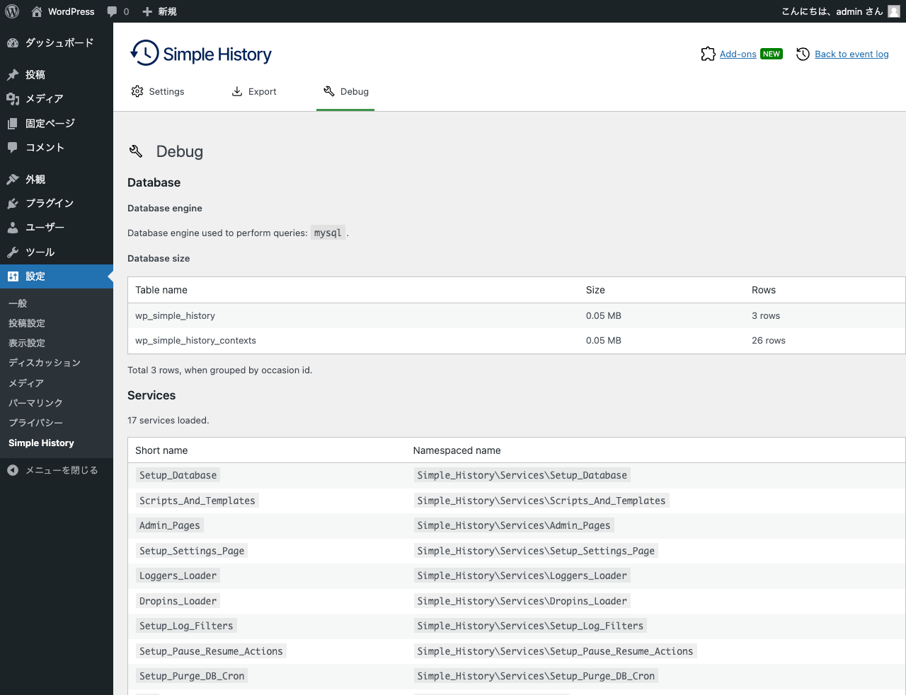Open 投稿設定 submenu item

tap(27, 323)
